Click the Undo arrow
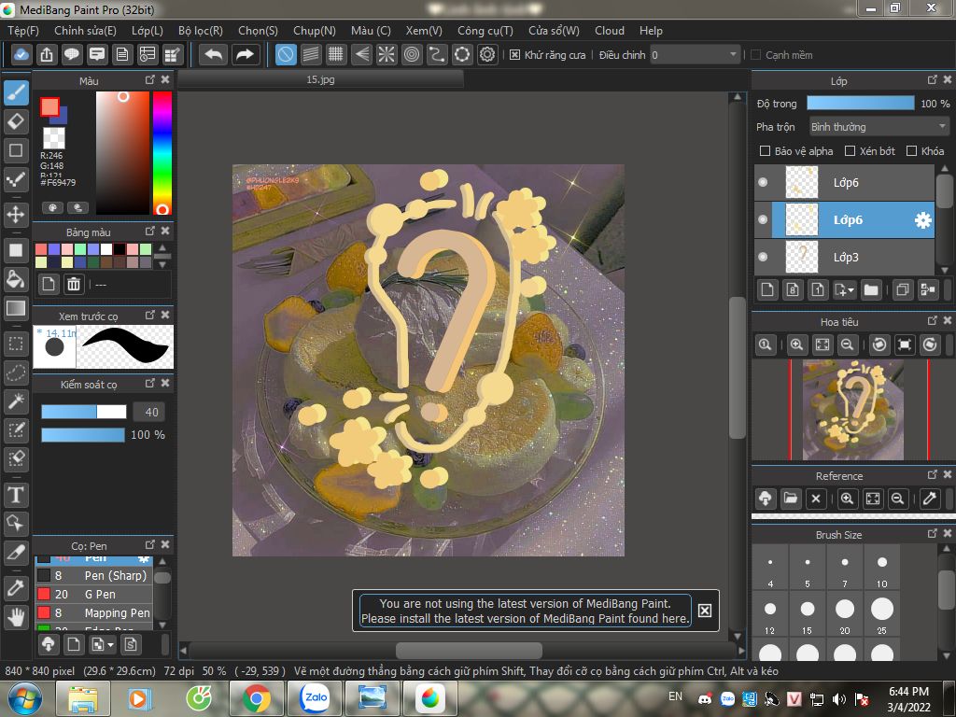 tap(214, 55)
